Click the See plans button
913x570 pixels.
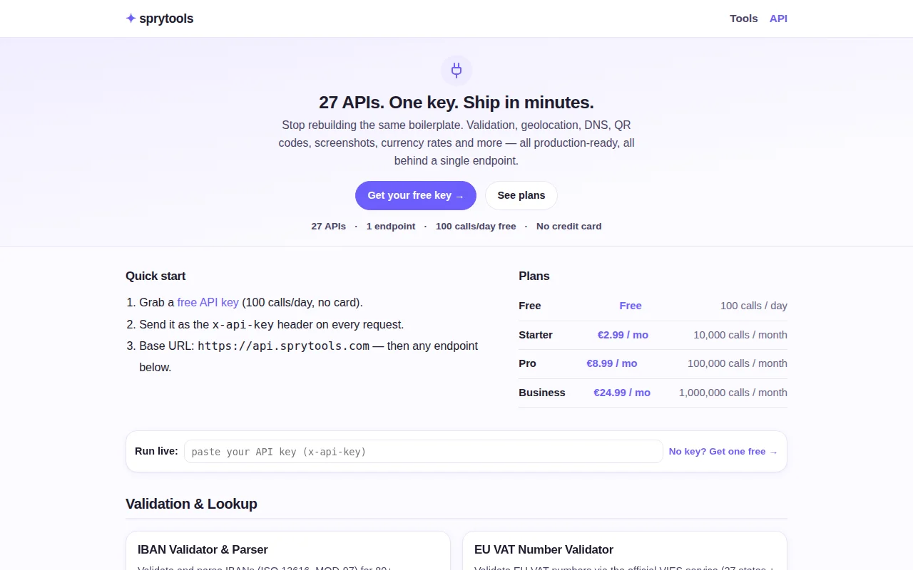521,195
